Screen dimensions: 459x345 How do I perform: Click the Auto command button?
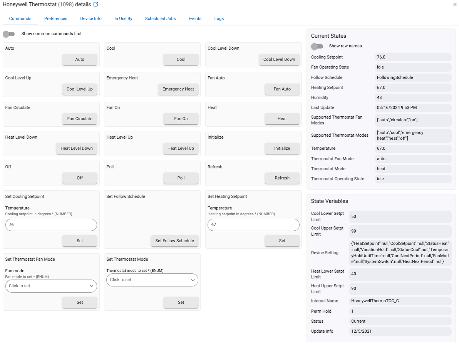tap(80, 59)
